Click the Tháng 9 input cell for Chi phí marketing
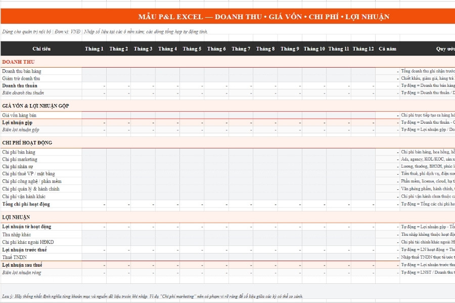This screenshot has width=455, height=303. (290, 159)
